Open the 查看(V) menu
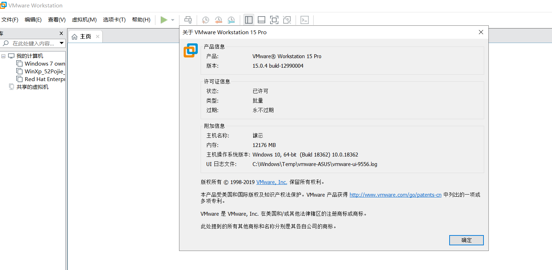The image size is (552, 270). 57,20
